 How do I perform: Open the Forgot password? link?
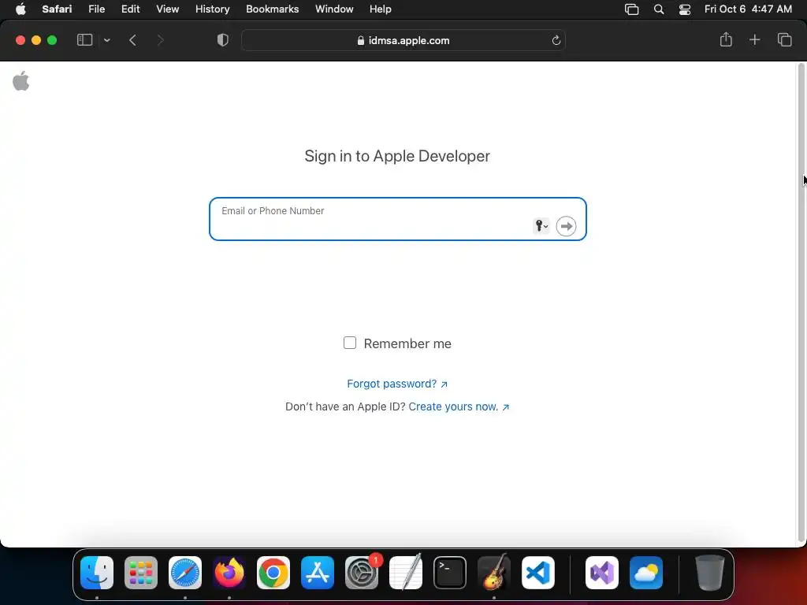[x=397, y=384]
